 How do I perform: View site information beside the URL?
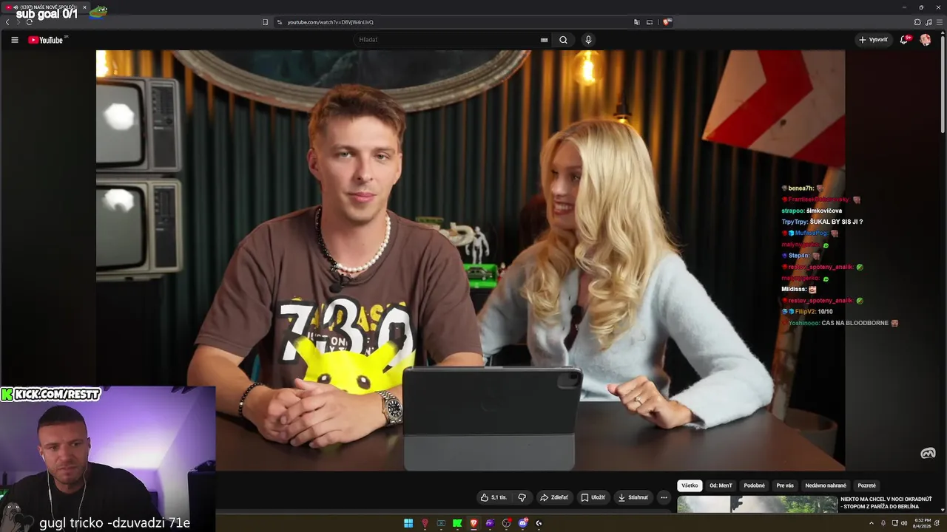click(x=280, y=22)
